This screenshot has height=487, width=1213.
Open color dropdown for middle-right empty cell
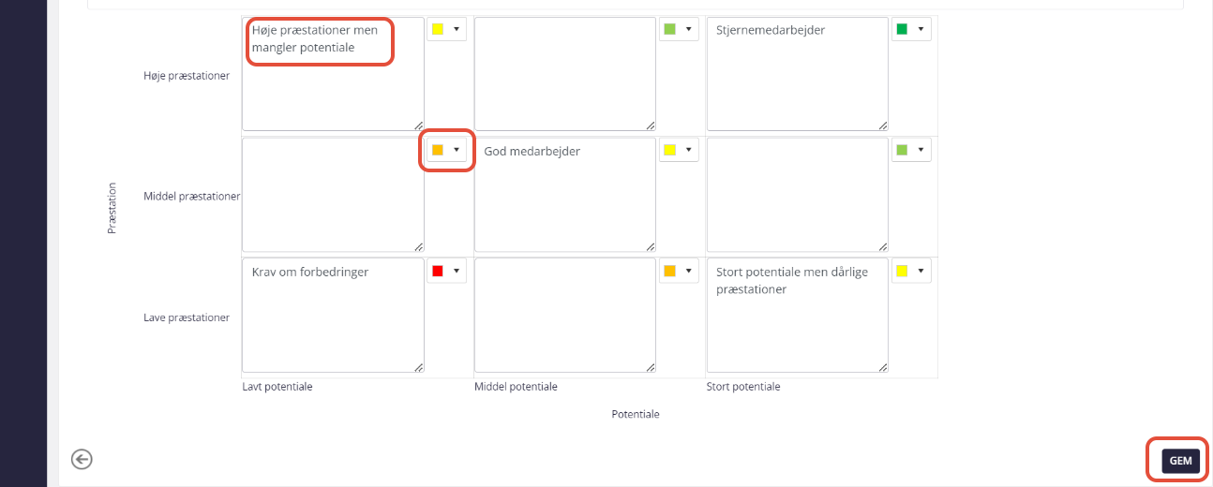921,150
